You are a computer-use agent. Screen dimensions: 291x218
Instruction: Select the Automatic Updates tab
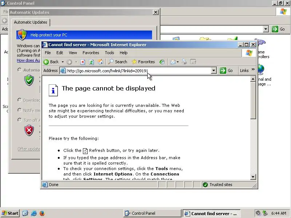31,22
